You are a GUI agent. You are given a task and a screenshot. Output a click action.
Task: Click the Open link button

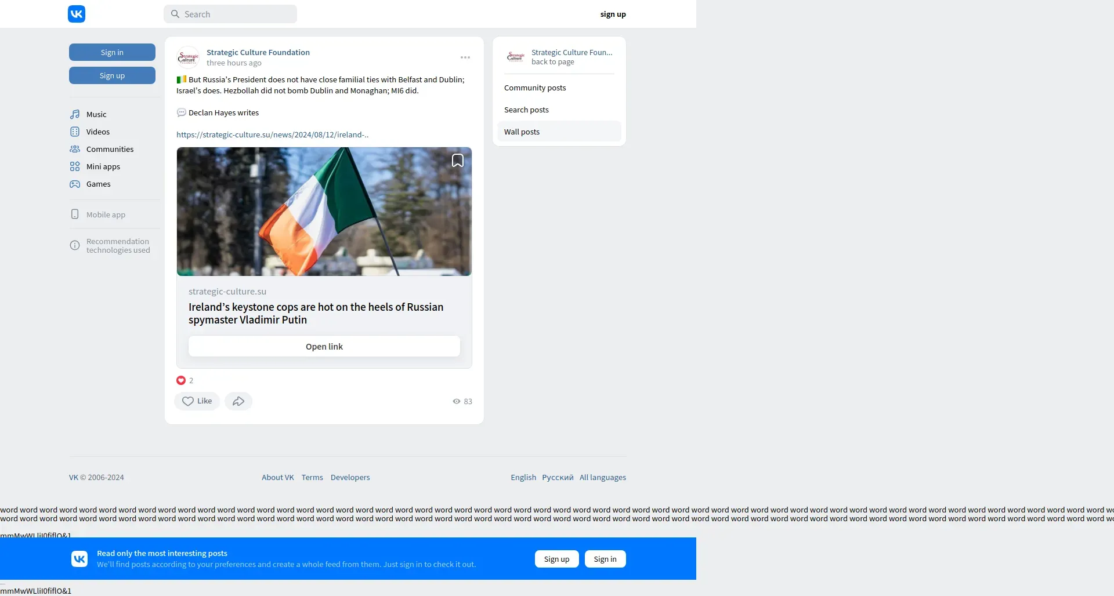(324, 346)
